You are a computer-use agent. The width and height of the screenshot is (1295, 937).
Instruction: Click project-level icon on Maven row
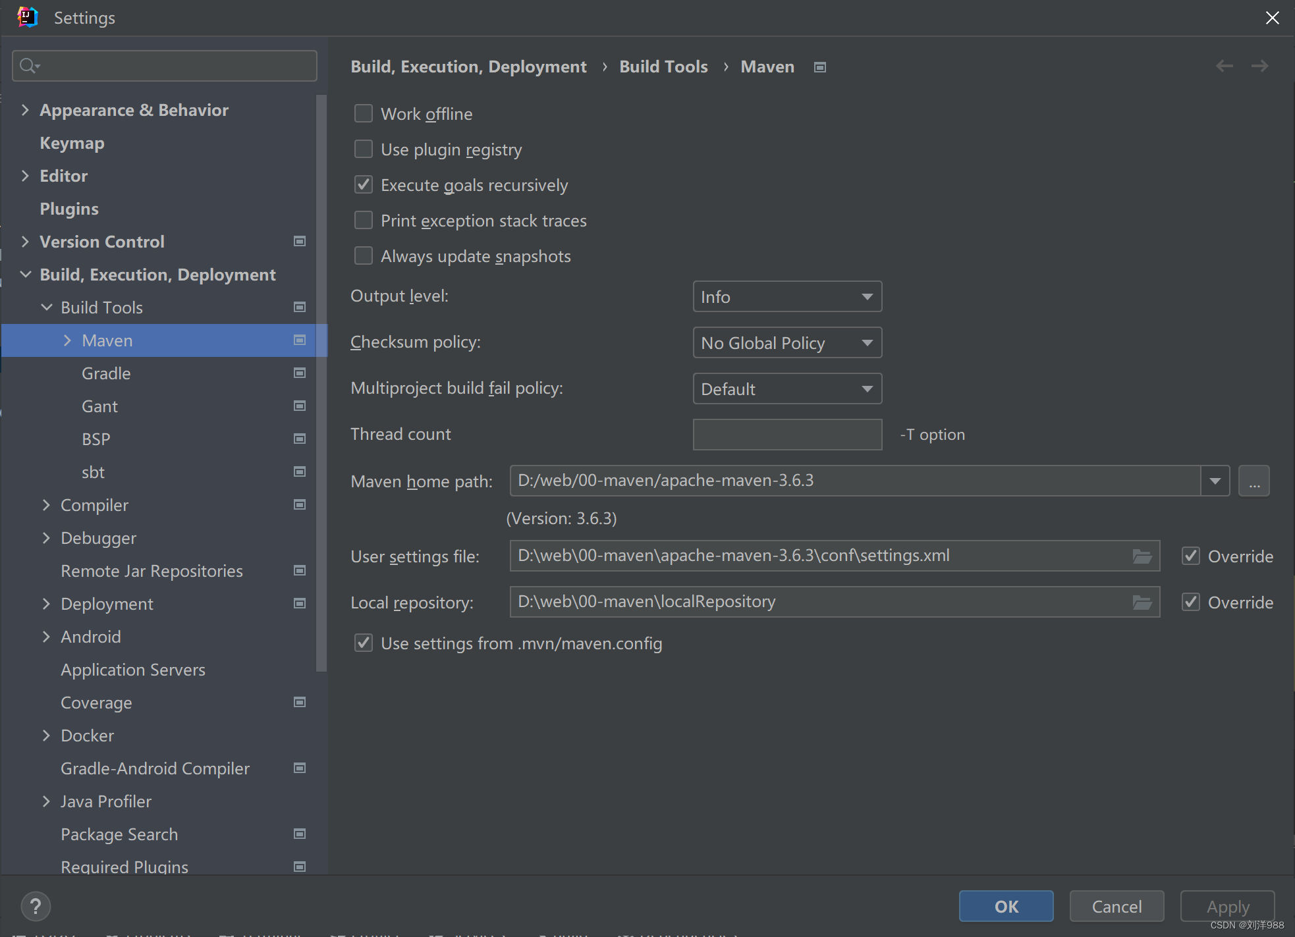(300, 340)
